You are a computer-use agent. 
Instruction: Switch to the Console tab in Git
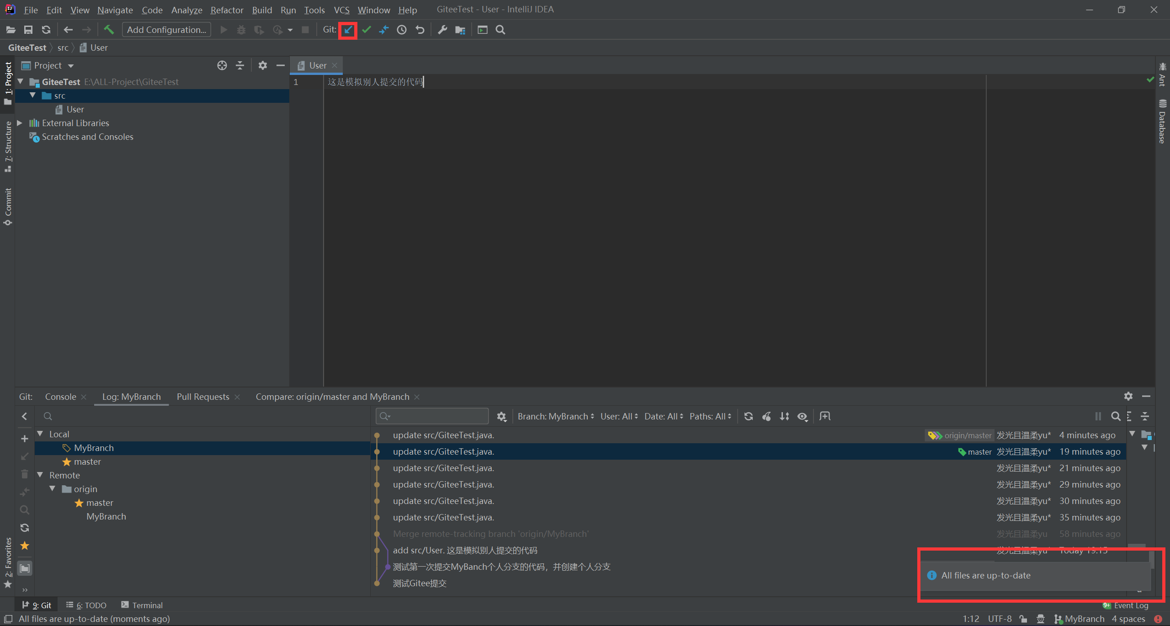pos(60,397)
